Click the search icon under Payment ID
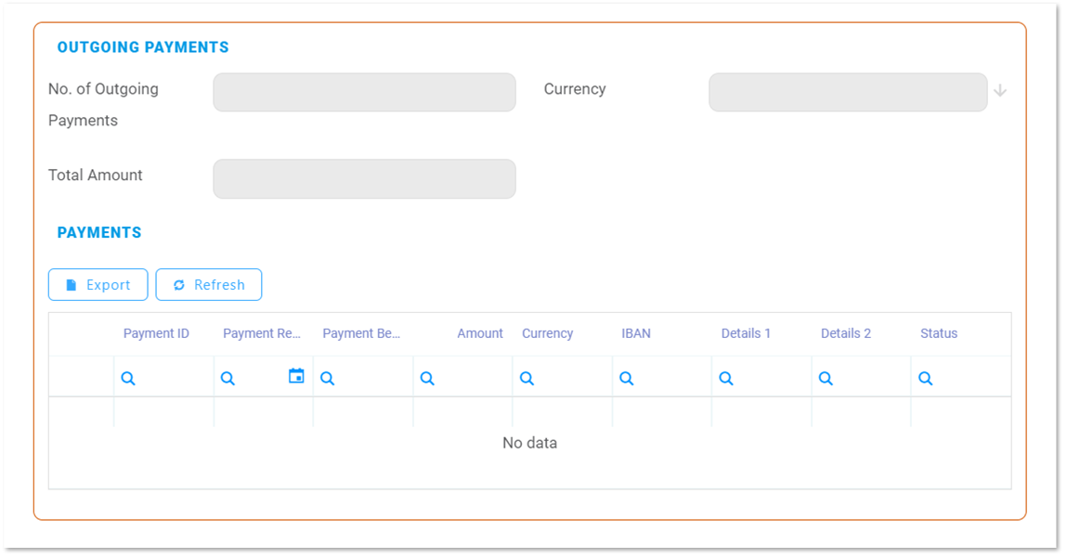 (x=128, y=379)
